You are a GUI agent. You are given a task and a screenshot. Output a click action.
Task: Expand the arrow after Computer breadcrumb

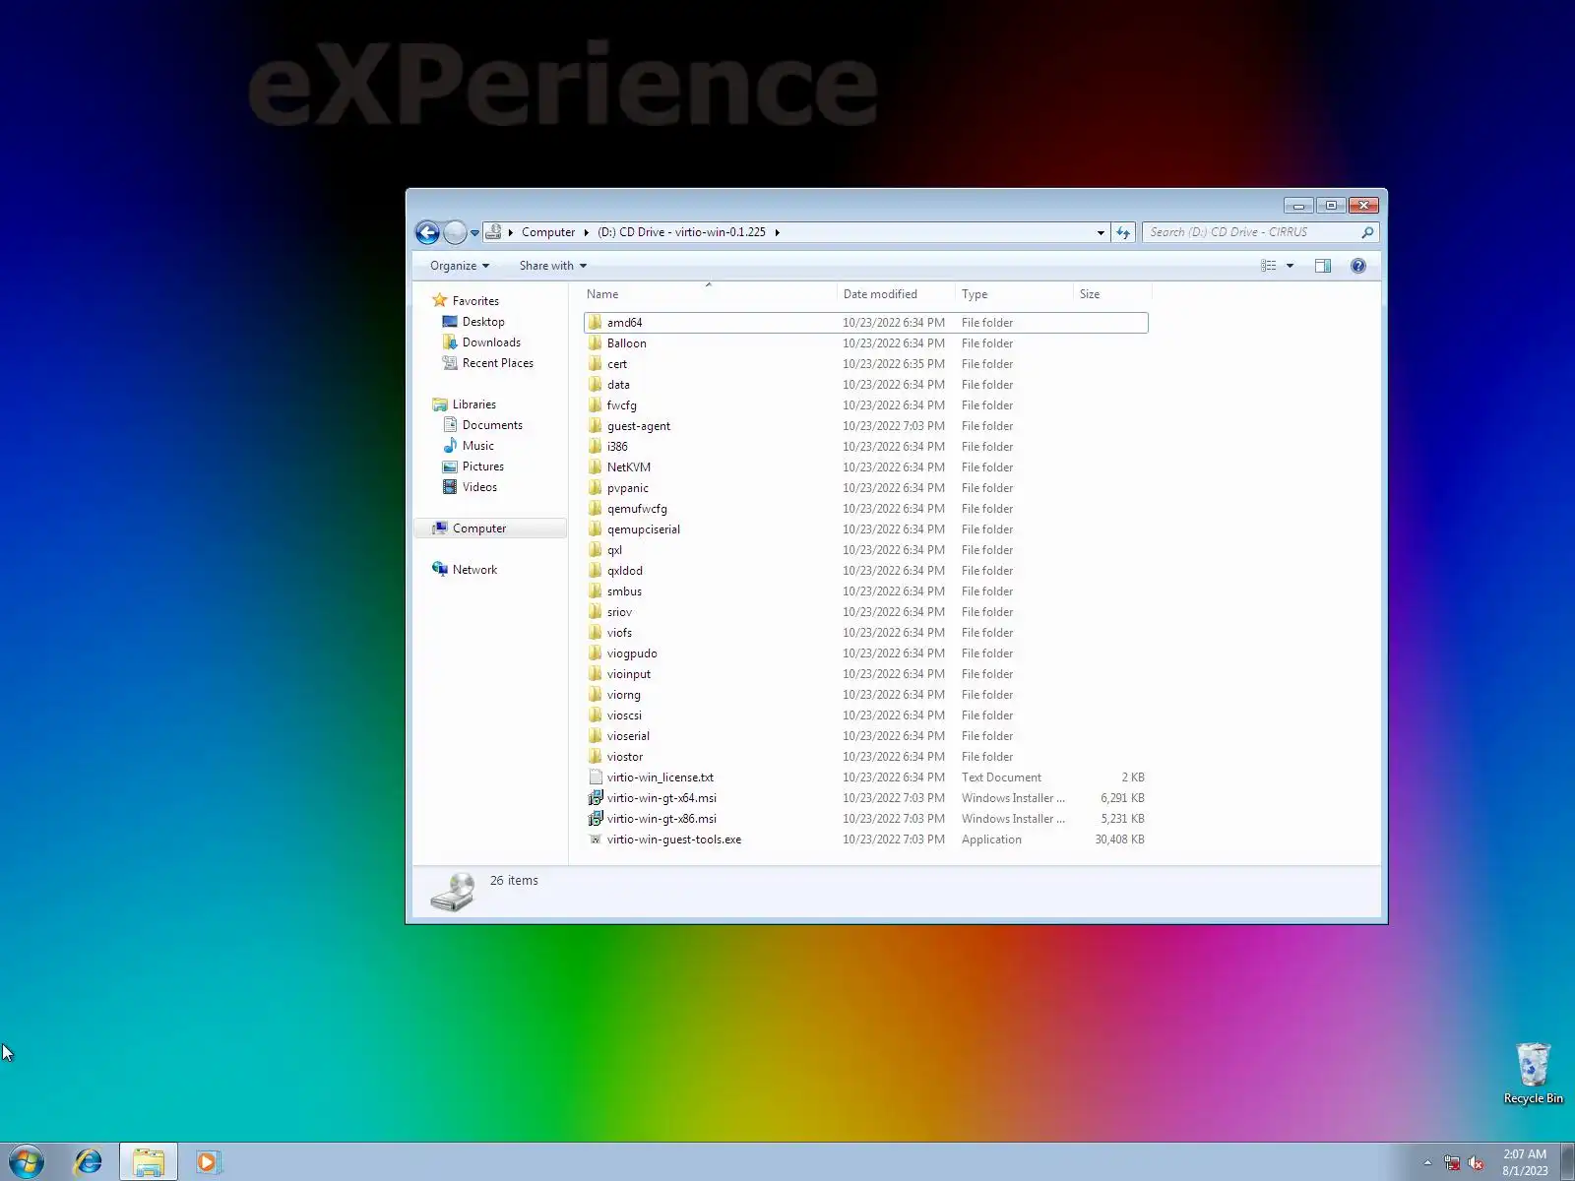click(587, 233)
